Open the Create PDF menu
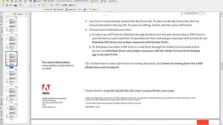223x125 pixels. point(49,1)
